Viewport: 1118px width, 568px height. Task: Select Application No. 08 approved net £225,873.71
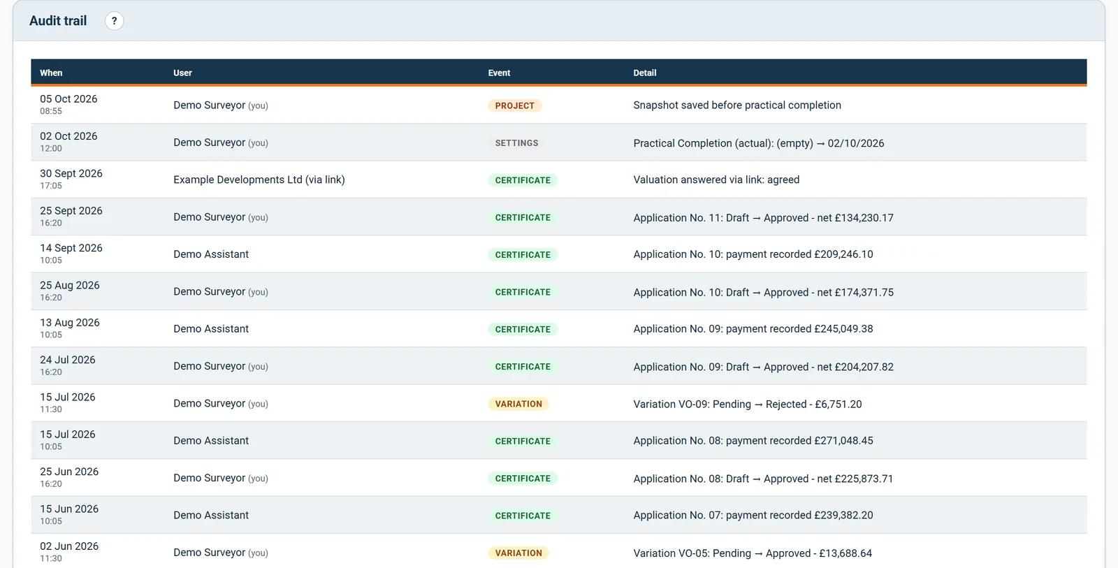coord(763,479)
